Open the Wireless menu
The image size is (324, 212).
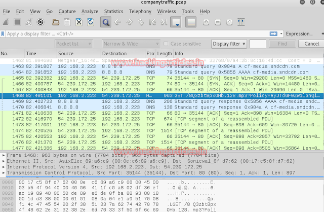coord(167,11)
